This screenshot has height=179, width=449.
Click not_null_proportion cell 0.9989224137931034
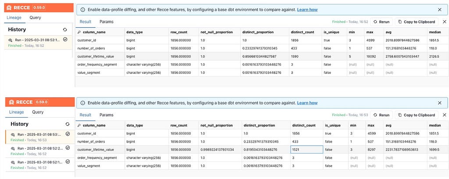coord(220,150)
